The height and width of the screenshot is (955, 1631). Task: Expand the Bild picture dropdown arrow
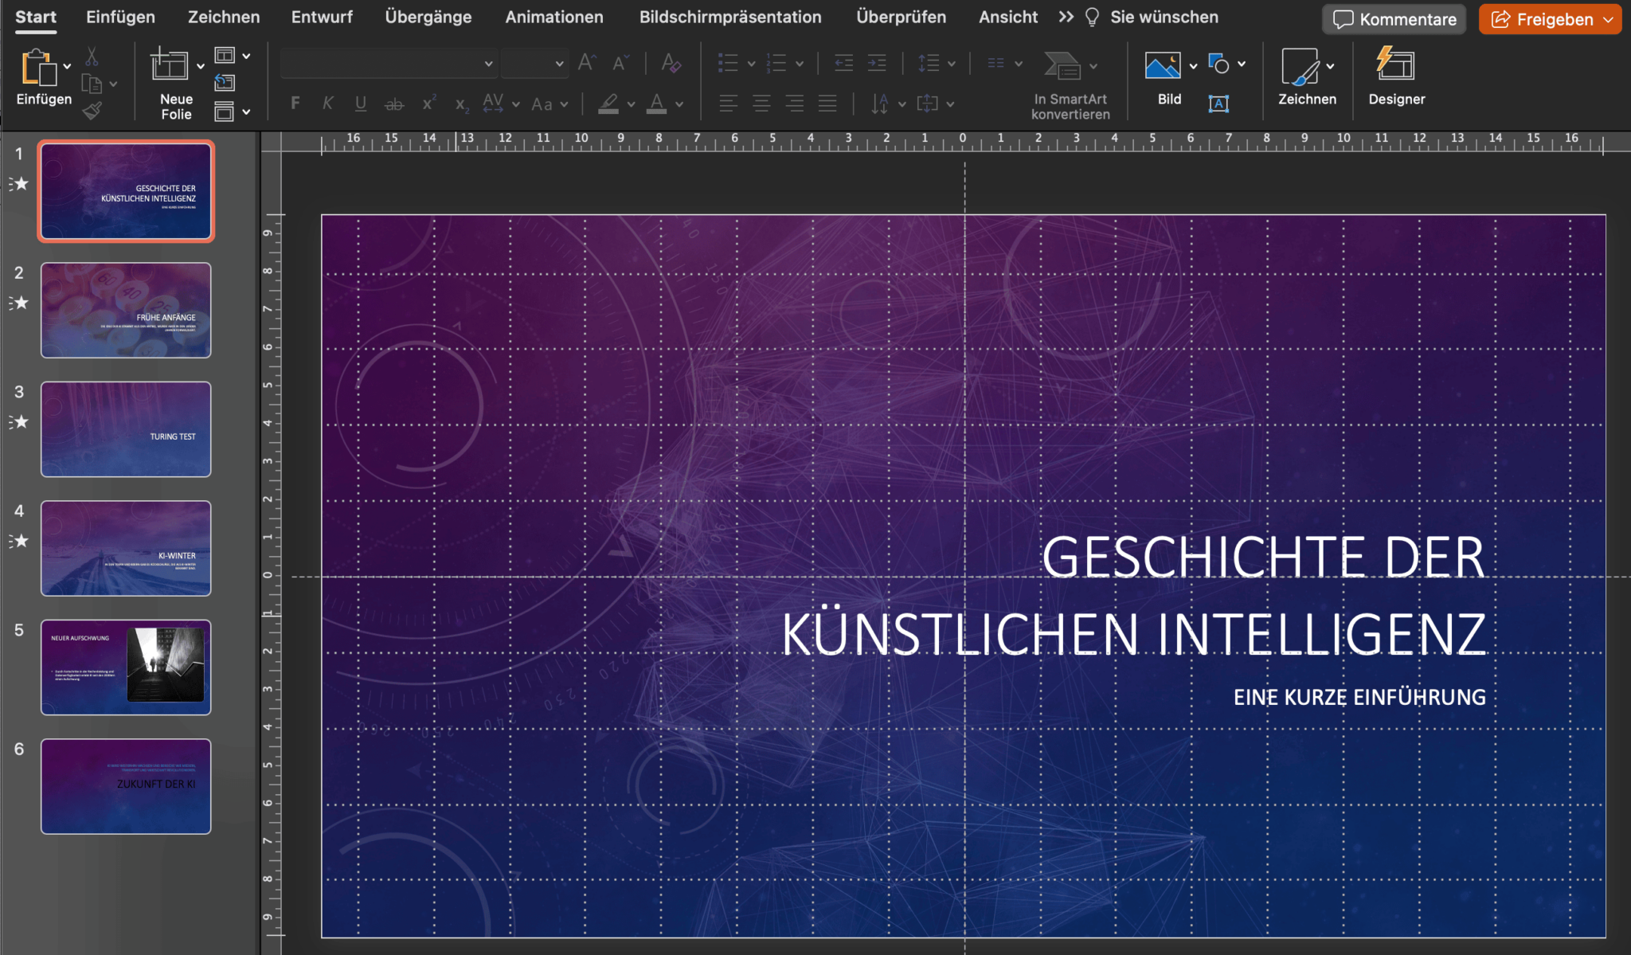pos(1193,66)
